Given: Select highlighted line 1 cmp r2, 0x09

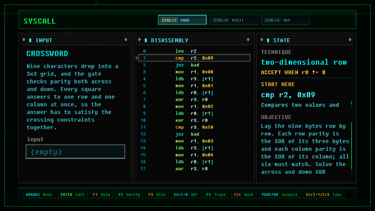Looking at the screenshot, I should click(194, 58).
